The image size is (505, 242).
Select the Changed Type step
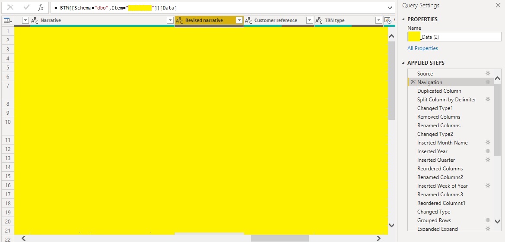[x=451, y=212]
